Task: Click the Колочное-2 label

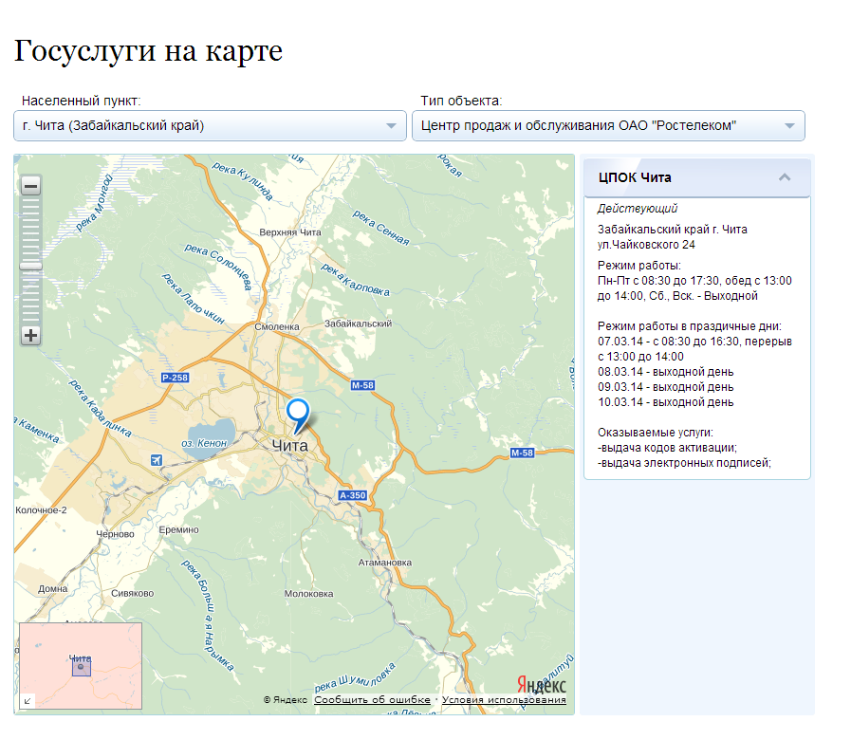Action: click(x=41, y=510)
